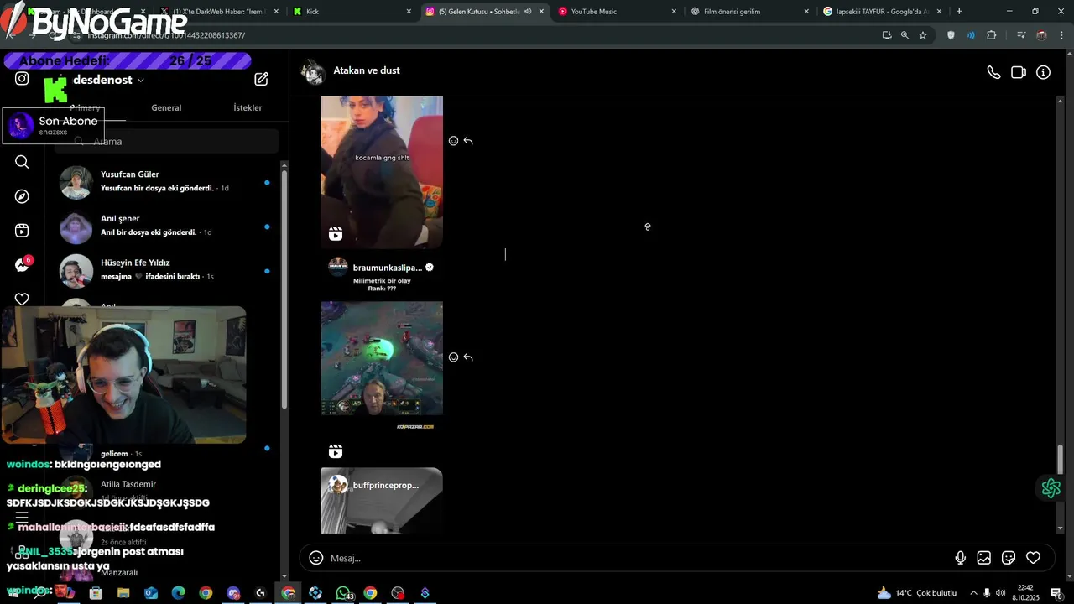This screenshot has height=604, width=1074.
Task: Open the Chrome media controls icon
Action: point(1021,35)
